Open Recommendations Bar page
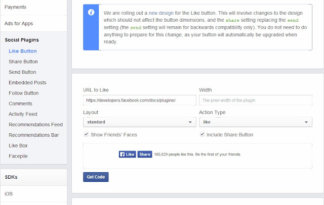Viewport: 324px width, 205px height. pos(34,135)
